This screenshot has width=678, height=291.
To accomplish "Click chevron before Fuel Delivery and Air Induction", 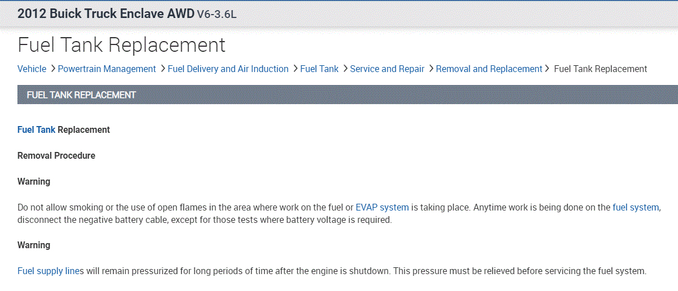I will pyautogui.click(x=163, y=69).
